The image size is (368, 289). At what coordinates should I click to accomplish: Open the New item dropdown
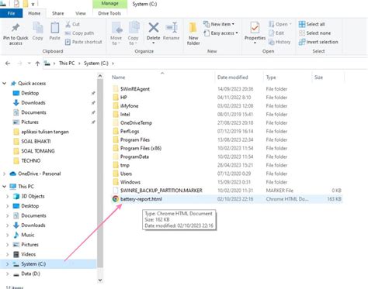(x=219, y=24)
